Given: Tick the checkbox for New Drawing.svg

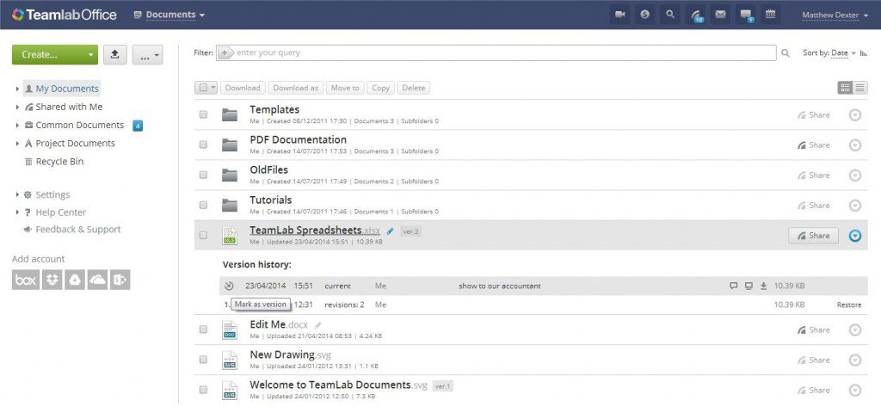Looking at the screenshot, I should pyautogui.click(x=203, y=360).
